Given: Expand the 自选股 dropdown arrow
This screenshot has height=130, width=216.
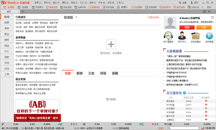Looking at the screenshot, I should (x=76, y=17).
